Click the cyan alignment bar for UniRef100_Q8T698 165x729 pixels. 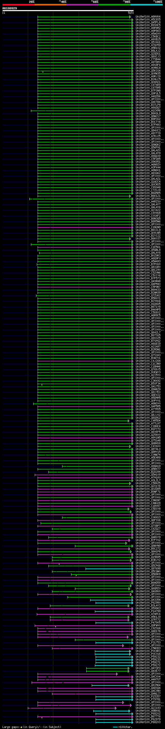(x=109, y=569)
